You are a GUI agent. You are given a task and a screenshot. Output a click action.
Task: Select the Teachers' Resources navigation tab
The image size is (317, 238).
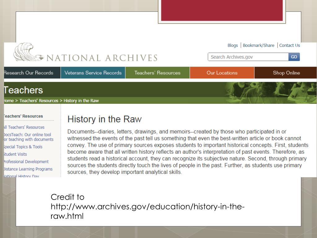158,73
